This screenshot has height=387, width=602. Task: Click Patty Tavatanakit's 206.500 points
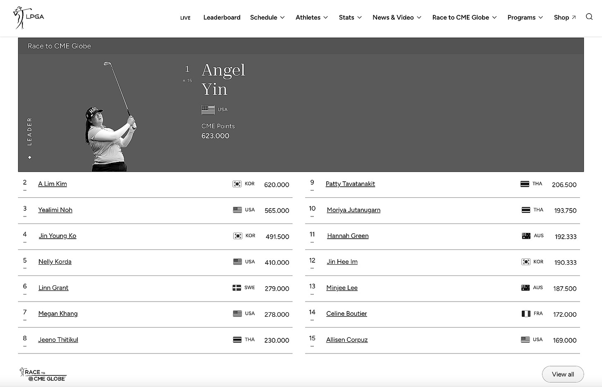tap(564, 185)
